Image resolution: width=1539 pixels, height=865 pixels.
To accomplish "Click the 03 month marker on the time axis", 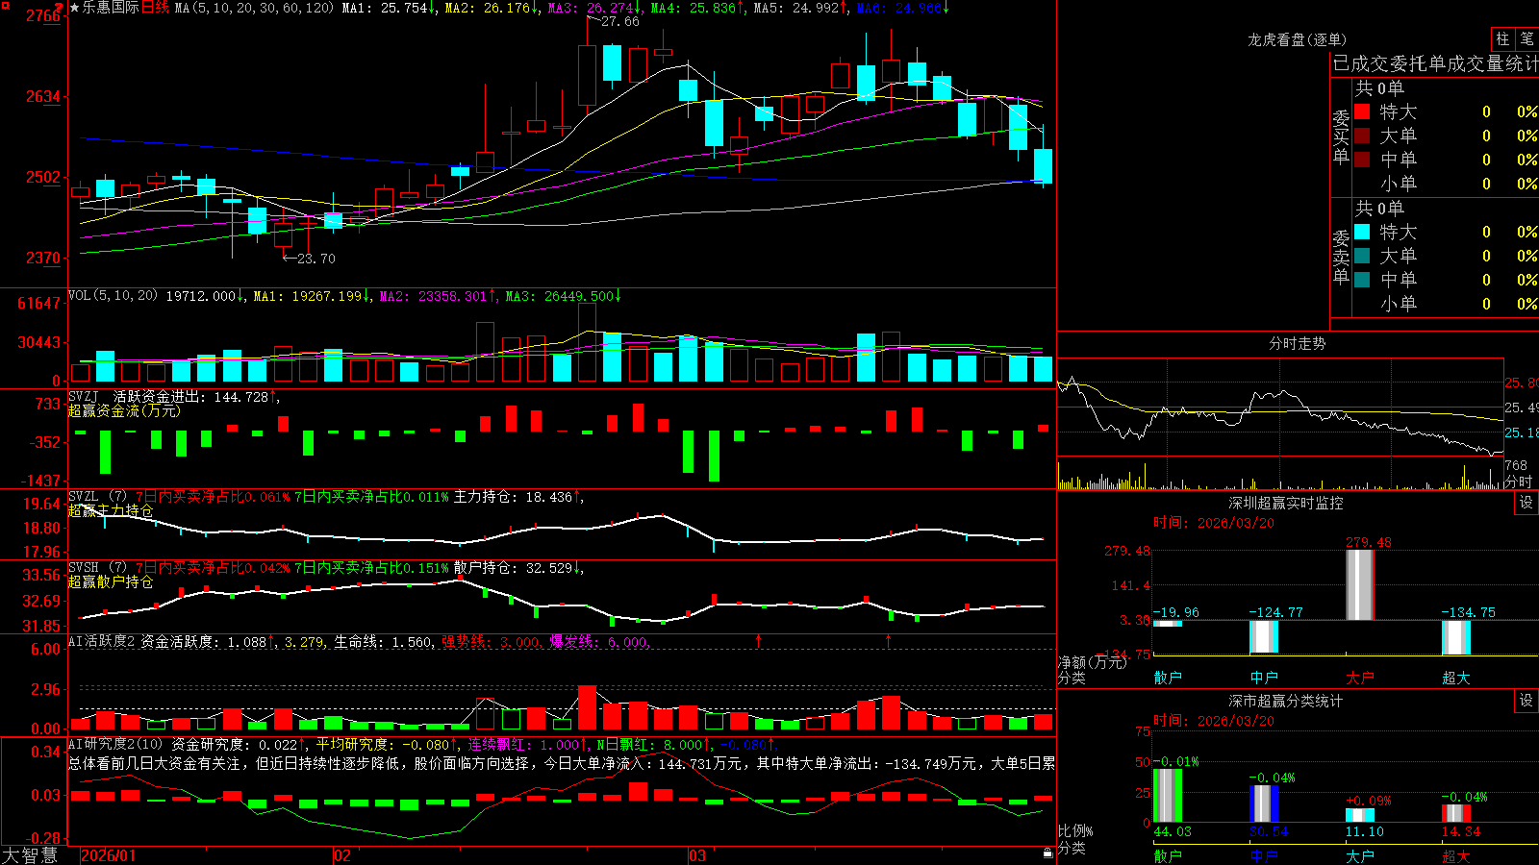I will point(697,855).
